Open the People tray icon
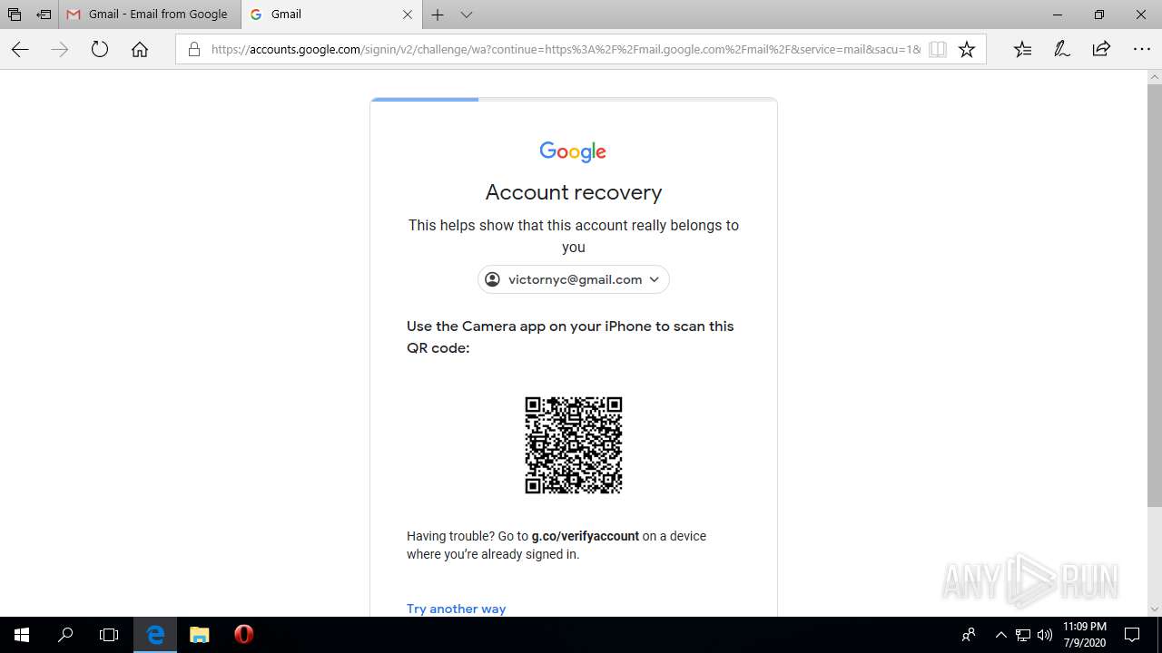This screenshot has width=1162, height=653. tap(969, 635)
